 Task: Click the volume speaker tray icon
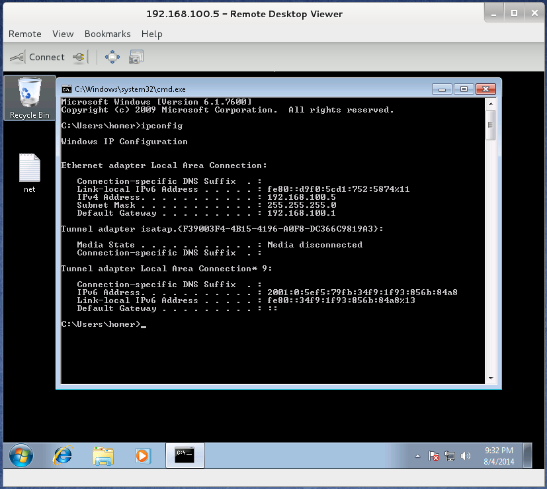tap(466, 456)
